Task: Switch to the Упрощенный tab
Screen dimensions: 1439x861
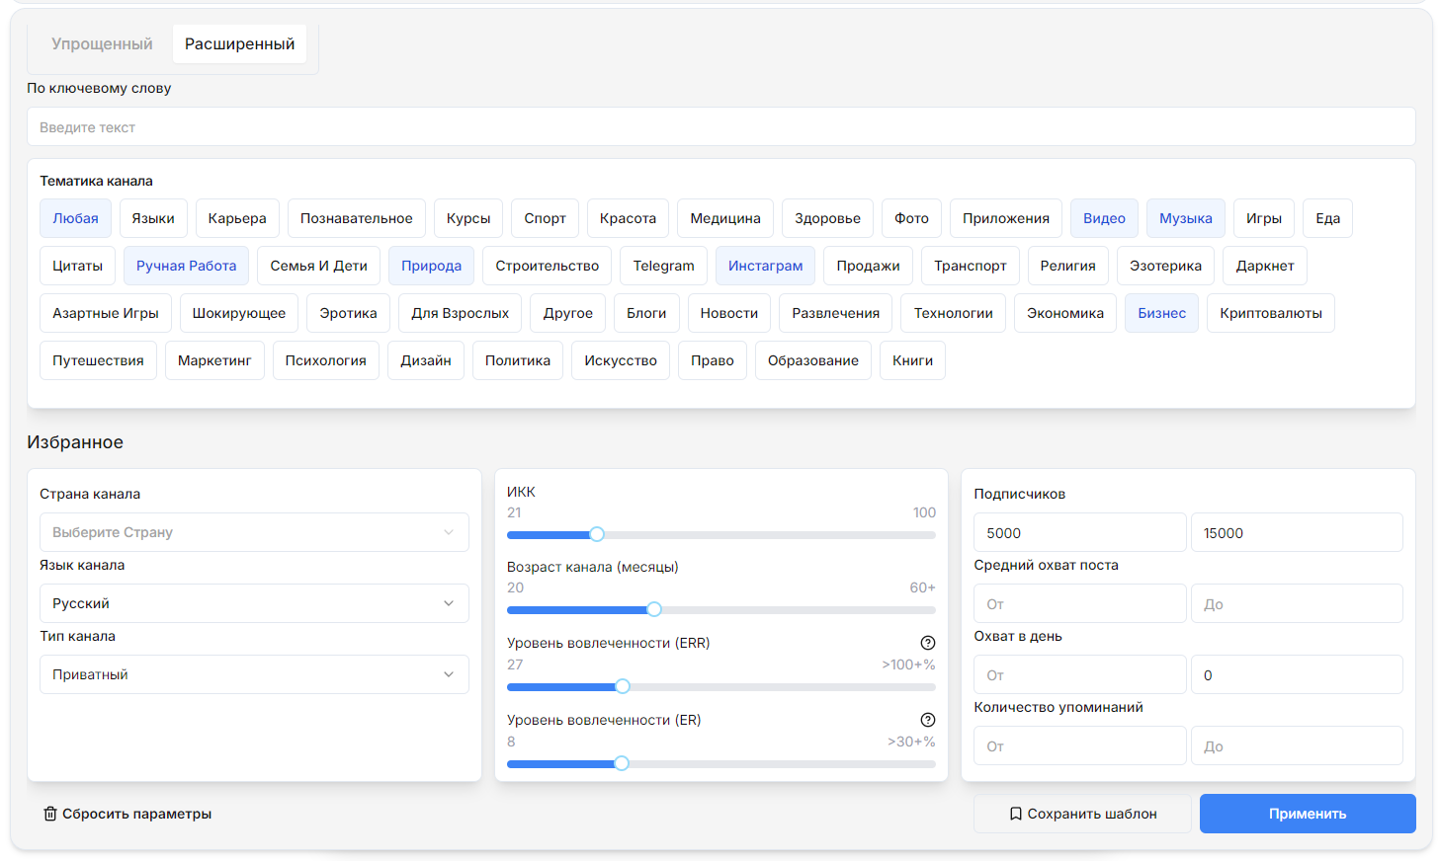Action: coord(102,44)
